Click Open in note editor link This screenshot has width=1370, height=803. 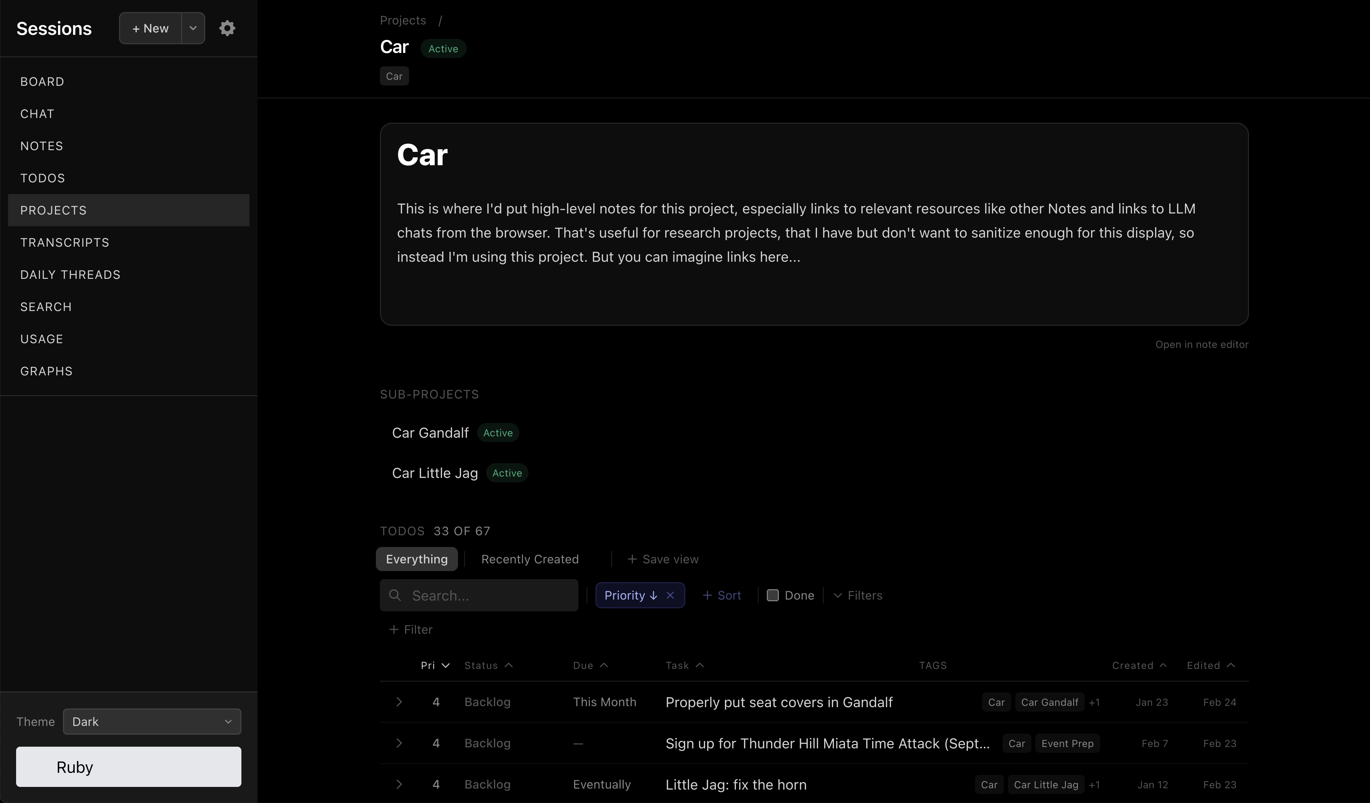(x=1201, y=345)
